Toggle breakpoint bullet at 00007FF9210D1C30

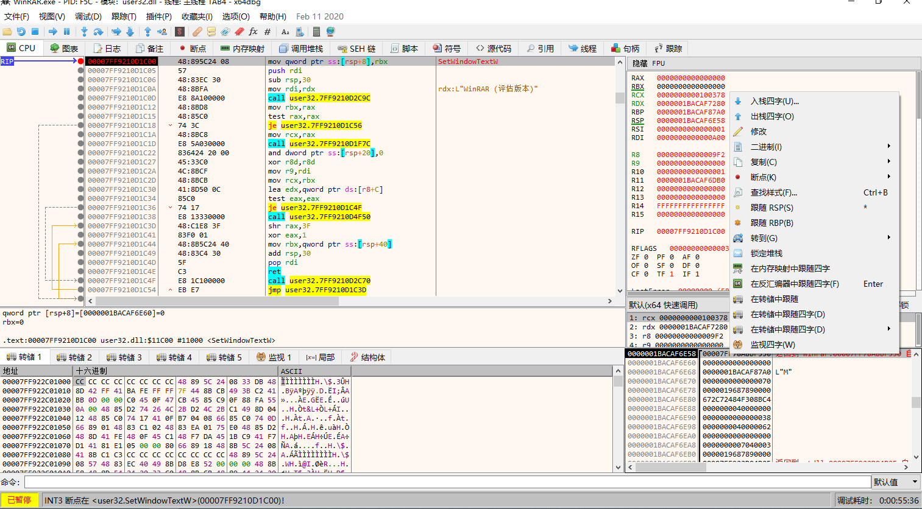coord(81,189)
